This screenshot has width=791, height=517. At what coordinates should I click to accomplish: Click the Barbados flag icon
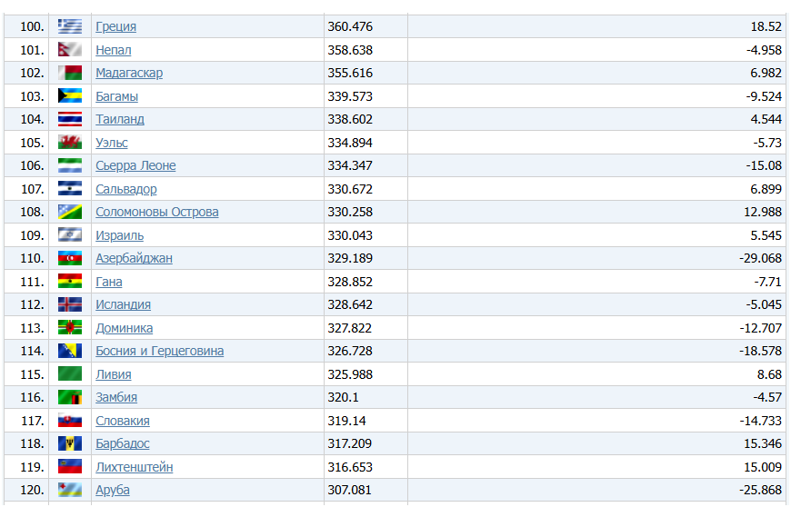pyautogui.click(x=70, y=443)
